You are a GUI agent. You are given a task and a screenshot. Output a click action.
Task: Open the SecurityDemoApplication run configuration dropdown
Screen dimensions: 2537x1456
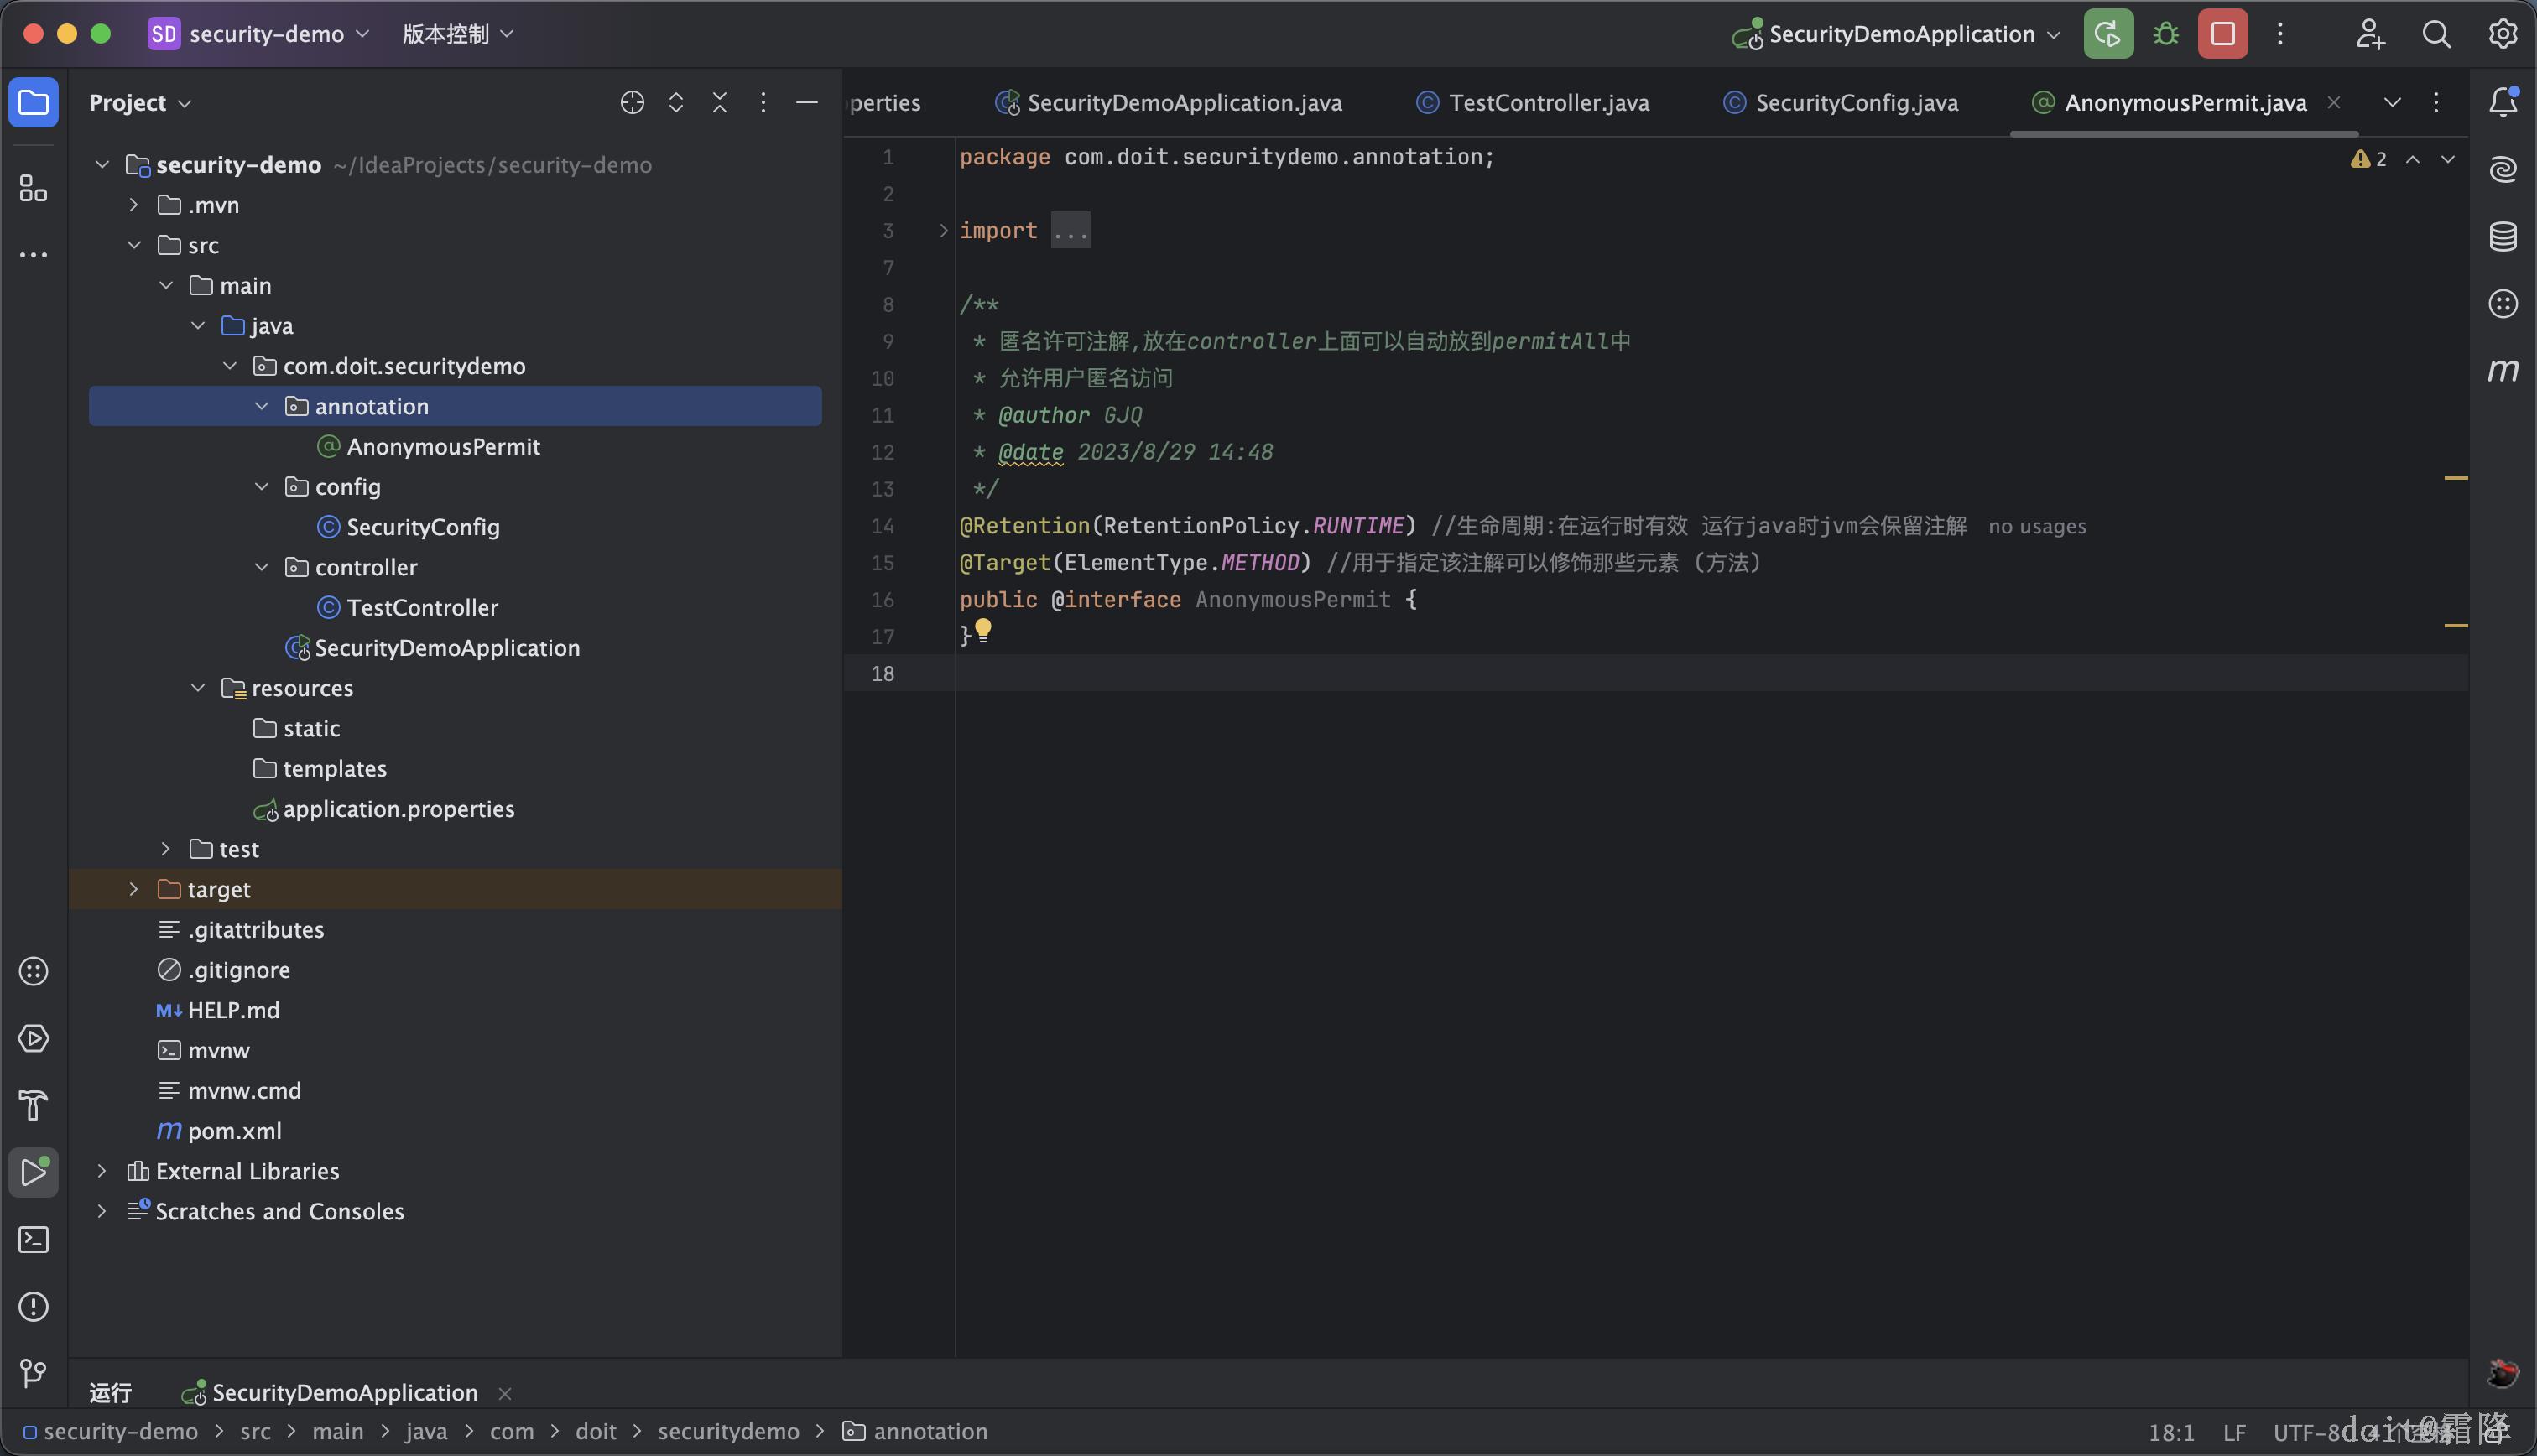pyautogui.click(x=1900, y=34)
